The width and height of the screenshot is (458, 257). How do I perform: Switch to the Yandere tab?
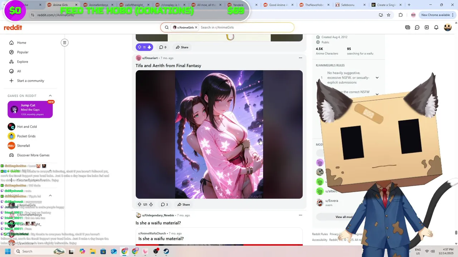point(238,5)
